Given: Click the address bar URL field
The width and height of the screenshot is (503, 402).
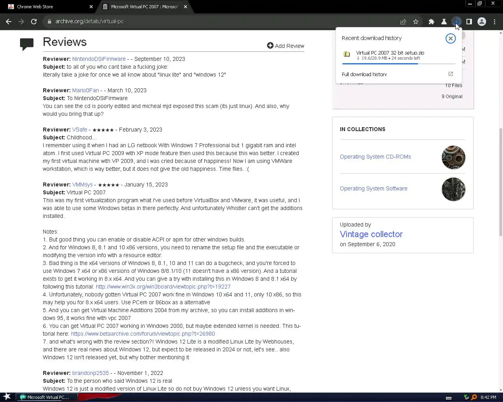Looking at the screenshot, I should [220, 22].
